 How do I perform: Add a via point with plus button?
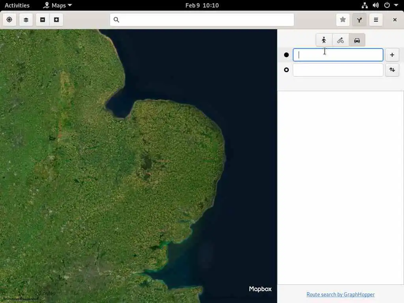coord(392,55)
